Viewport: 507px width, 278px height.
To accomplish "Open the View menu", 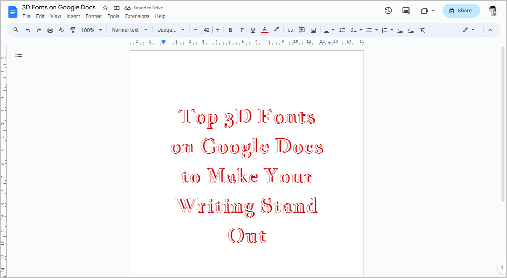I will (55, 16).
